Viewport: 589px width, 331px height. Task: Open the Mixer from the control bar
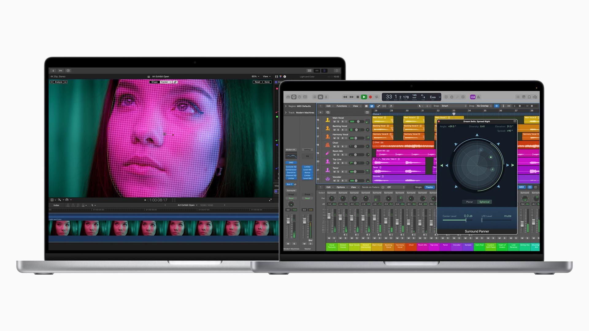(320, 97)
